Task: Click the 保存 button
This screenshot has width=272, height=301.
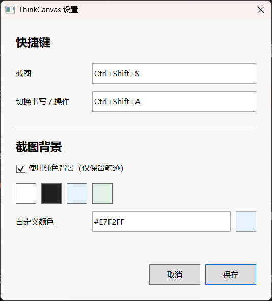Action: [x=231, y=275]
